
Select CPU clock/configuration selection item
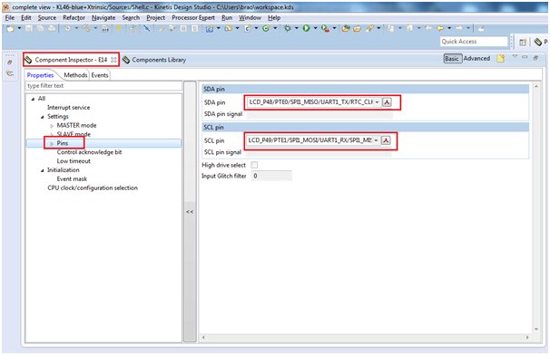93,188
